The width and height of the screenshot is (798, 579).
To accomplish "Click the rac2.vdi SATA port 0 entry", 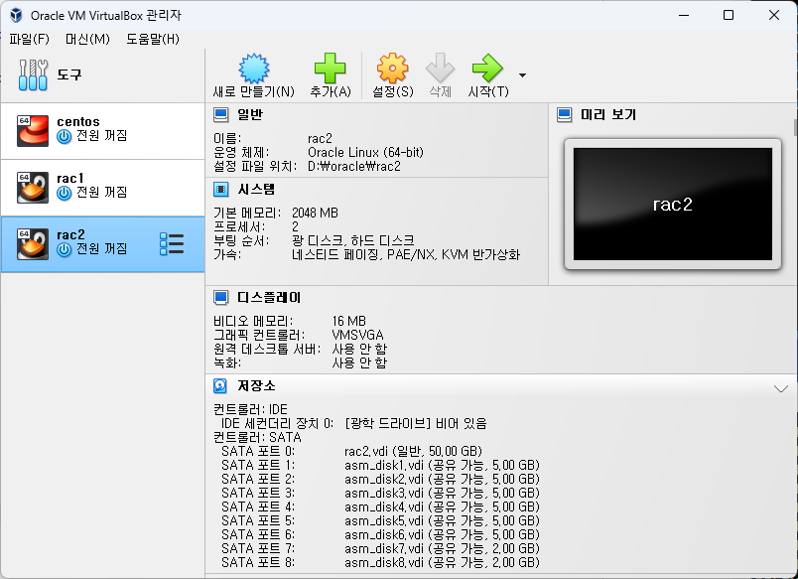I will 413,451.
